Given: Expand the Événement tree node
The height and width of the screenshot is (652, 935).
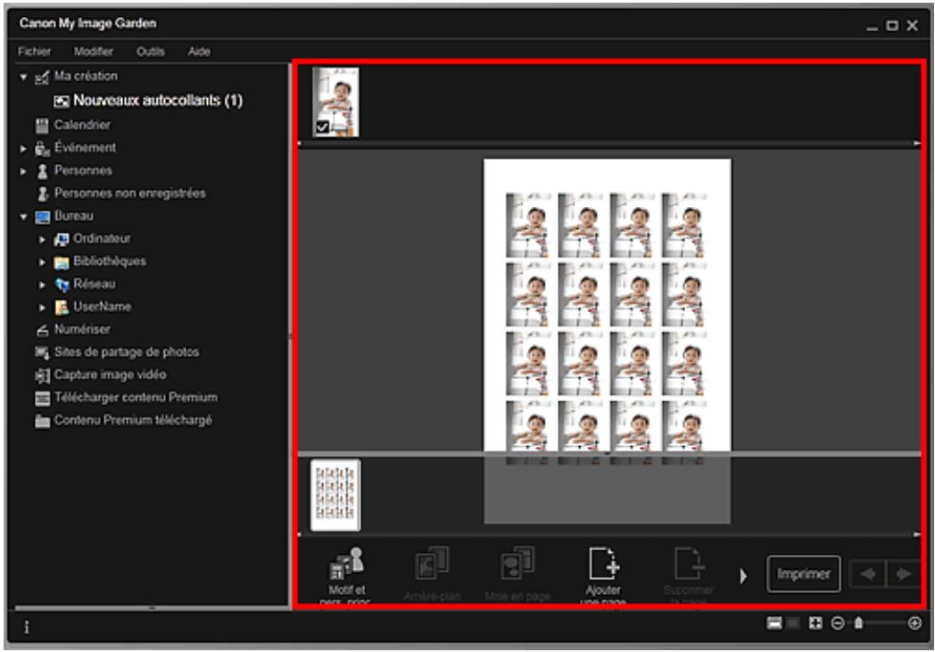Looking at the screenshot, I should tap(23, 148).
